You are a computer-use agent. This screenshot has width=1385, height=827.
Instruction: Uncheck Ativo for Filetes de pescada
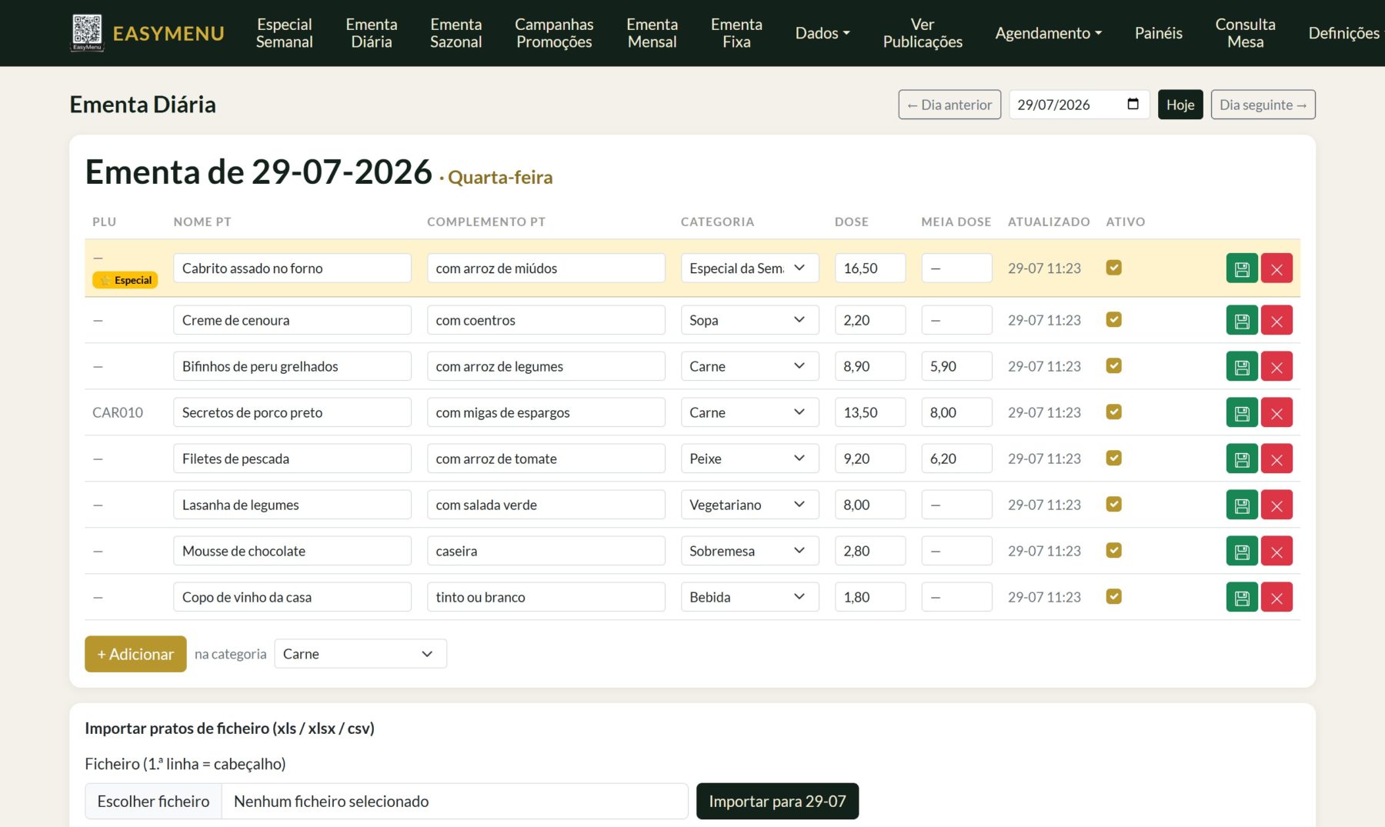[1113, 458]
